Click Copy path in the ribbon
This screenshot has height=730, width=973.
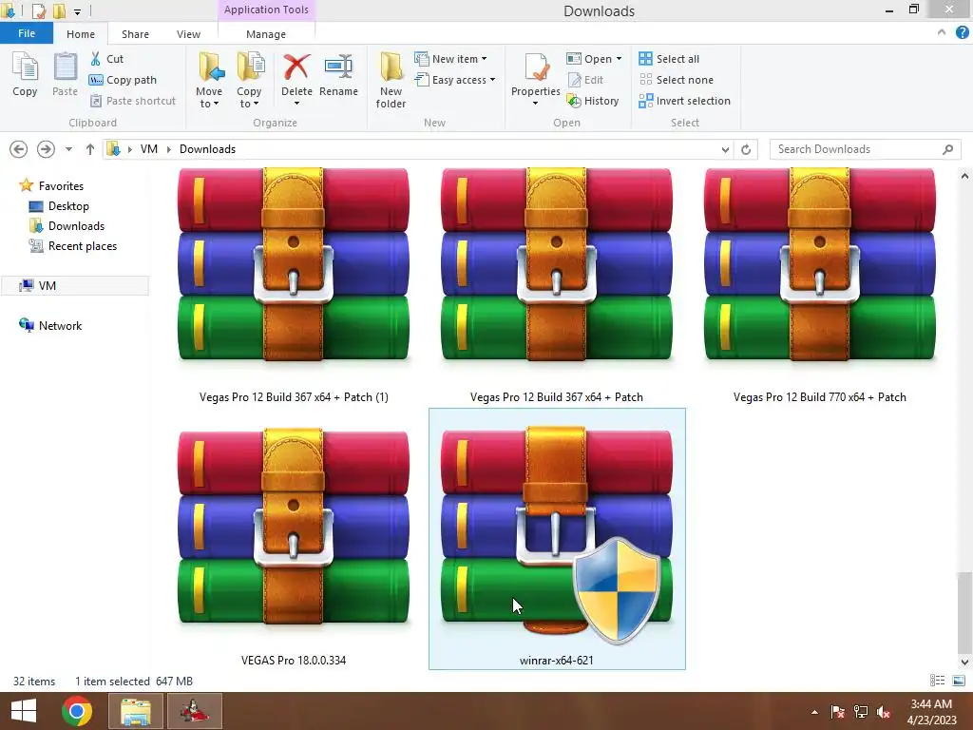(123, 80)
